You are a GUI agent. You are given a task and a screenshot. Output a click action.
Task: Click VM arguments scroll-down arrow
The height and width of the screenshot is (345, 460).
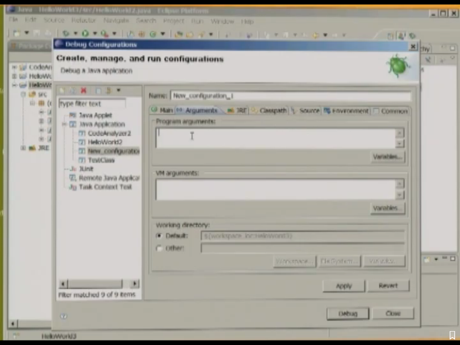[399, 195]
